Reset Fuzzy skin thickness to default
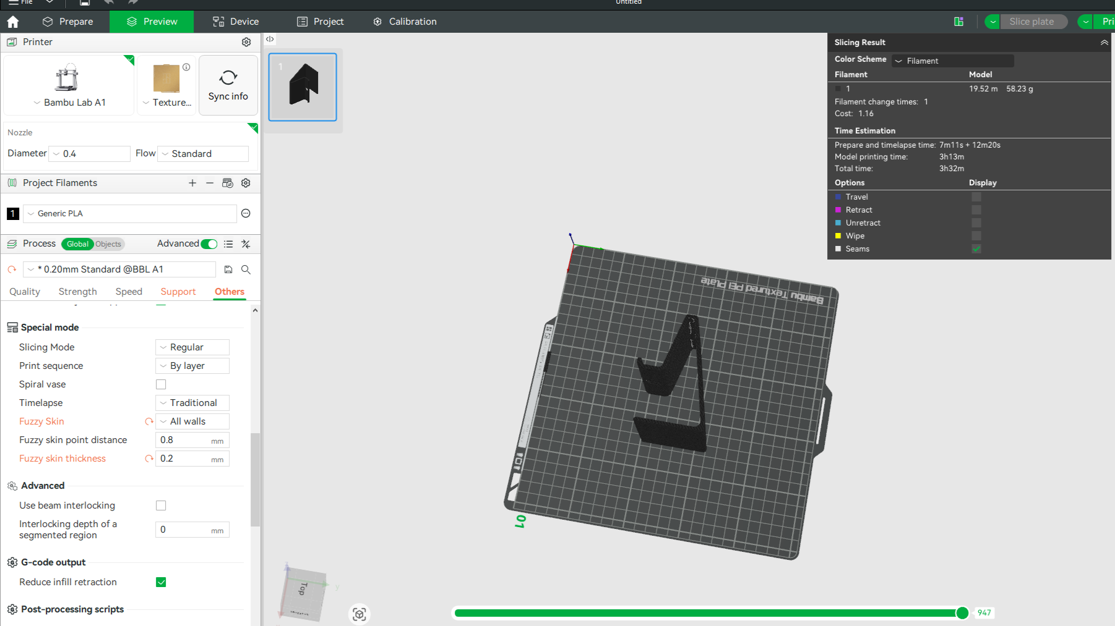The image size is (1115, 626). (x=149, y=459)
